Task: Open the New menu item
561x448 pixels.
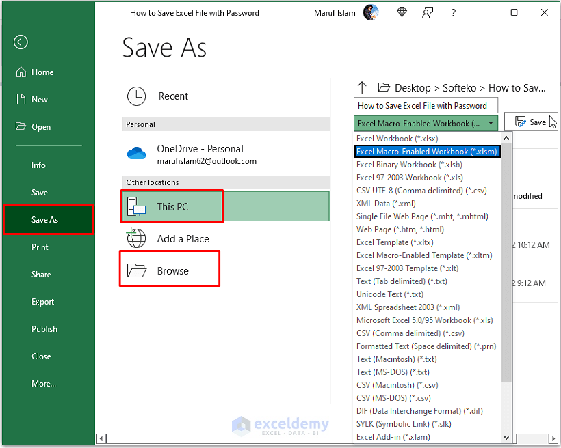Action: (49, 99)
